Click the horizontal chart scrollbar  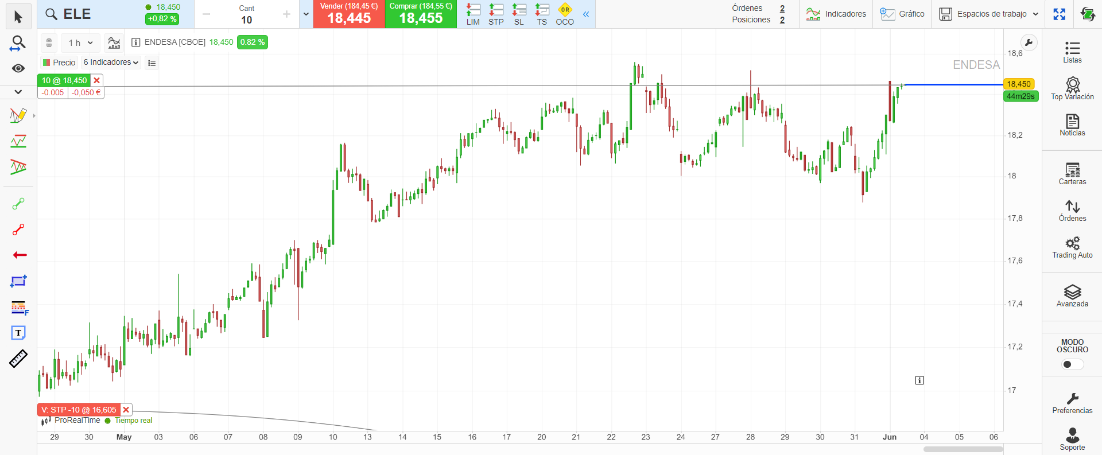[963, 449]
